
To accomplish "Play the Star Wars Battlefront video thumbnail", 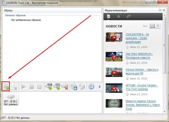I will tap(114, 57).
